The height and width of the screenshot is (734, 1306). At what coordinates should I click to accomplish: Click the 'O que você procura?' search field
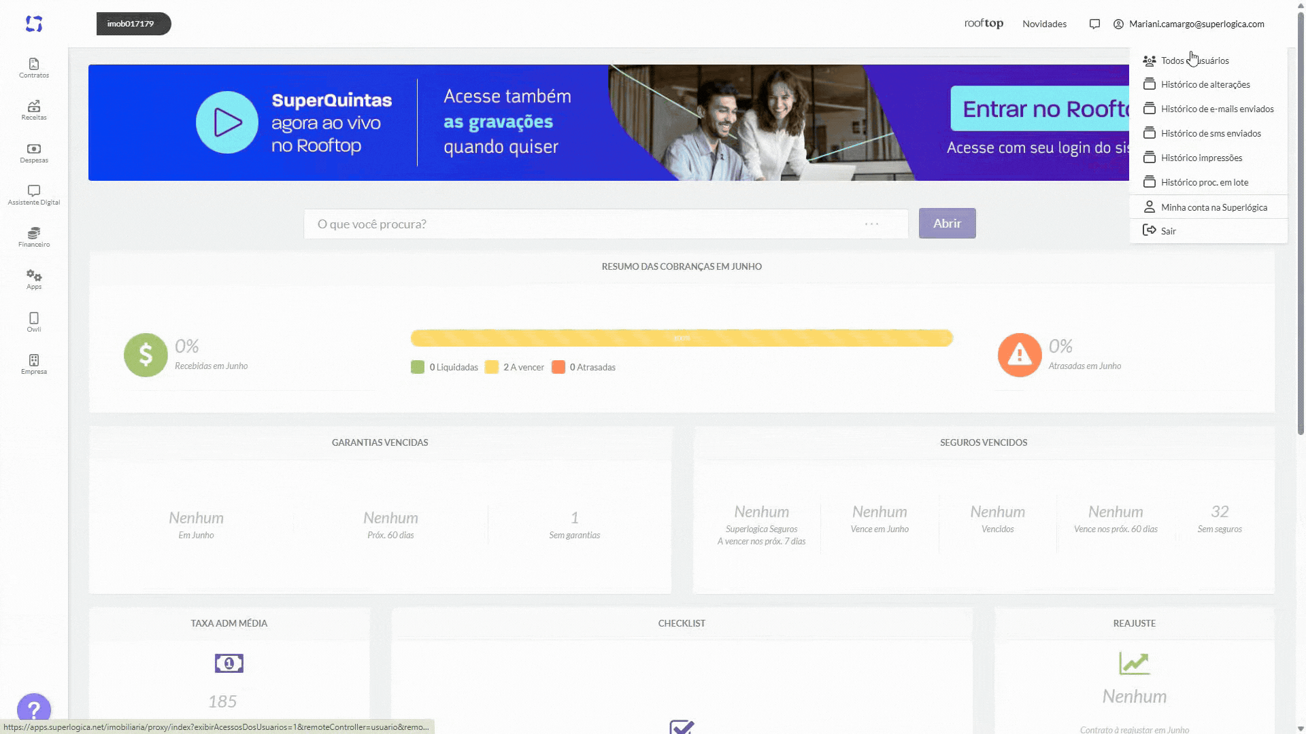pos(605,224)
